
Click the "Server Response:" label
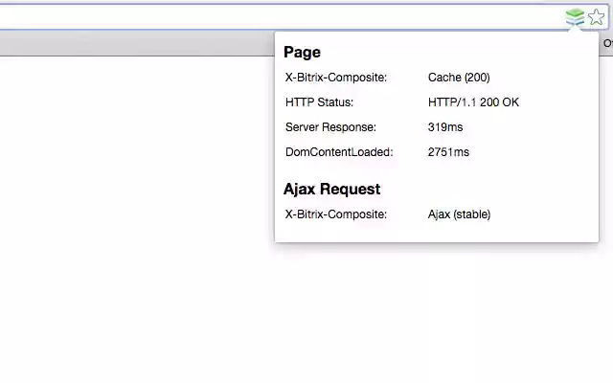330,127
